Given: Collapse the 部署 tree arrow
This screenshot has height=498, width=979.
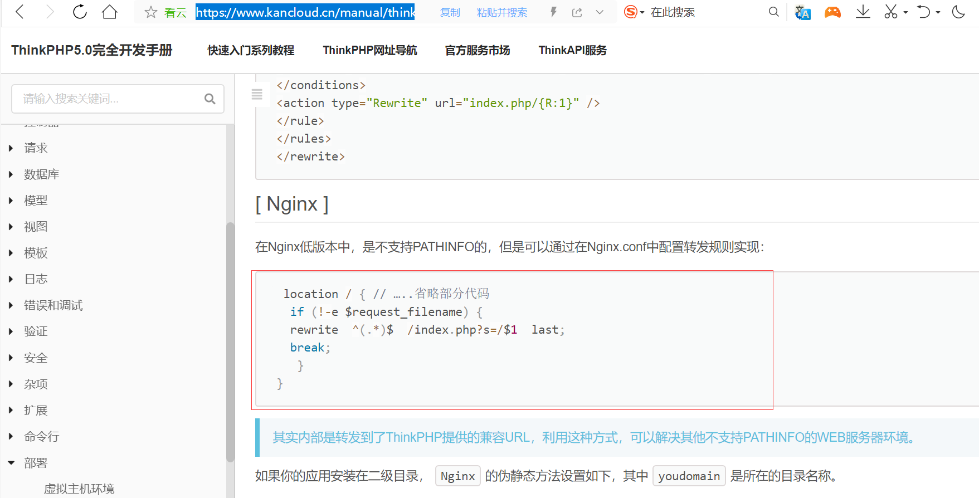Looking at the screenshot, I should (x=11, y=463).
